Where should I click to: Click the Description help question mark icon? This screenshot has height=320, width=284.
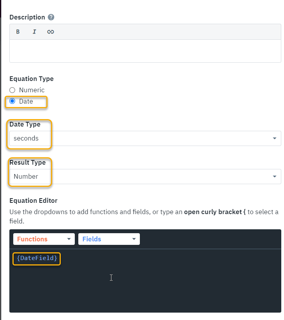pos(51,17)
